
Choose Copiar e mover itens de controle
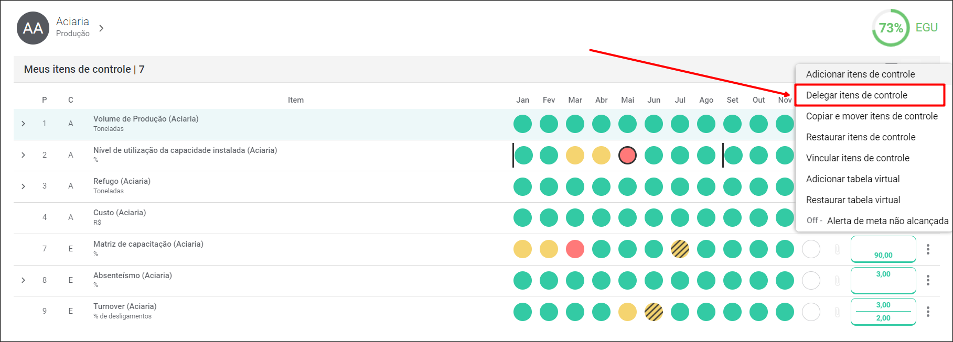(871, 116)
